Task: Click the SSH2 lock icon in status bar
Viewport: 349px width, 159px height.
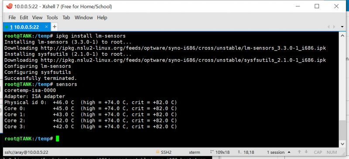Action: point(157,152)
